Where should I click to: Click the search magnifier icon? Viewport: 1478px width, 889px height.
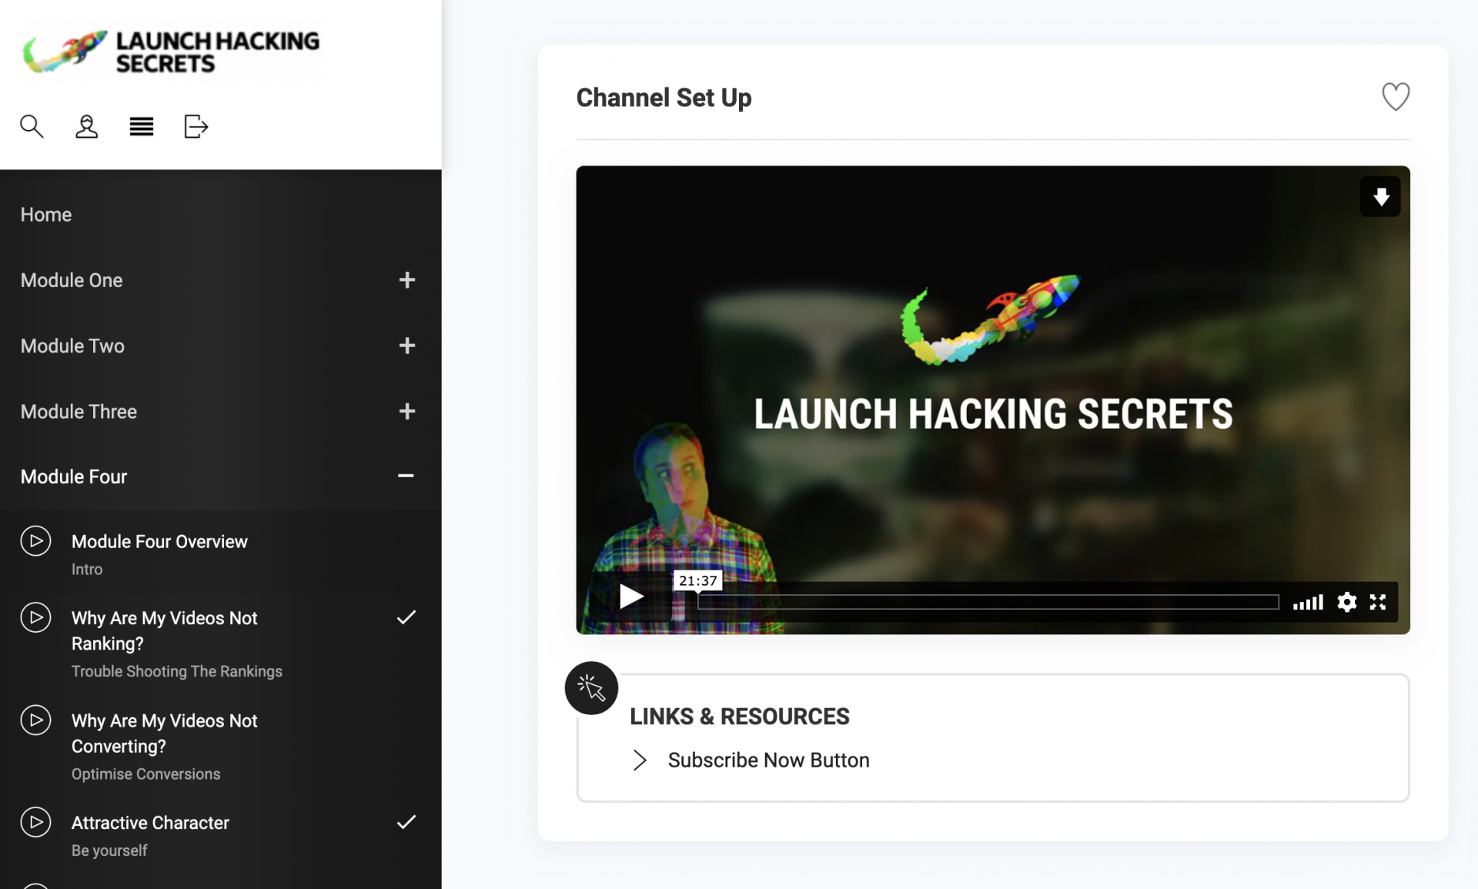(x=32, y=126)
